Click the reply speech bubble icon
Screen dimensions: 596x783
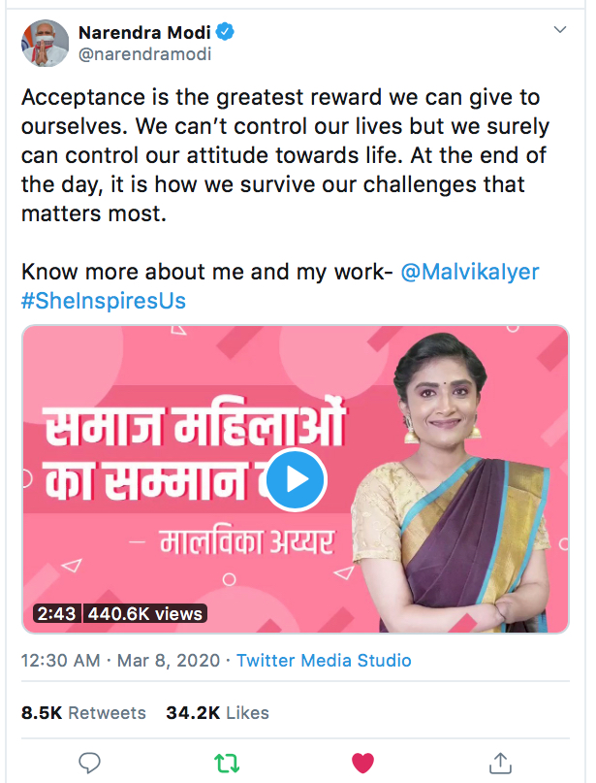(x=89, y=762)
